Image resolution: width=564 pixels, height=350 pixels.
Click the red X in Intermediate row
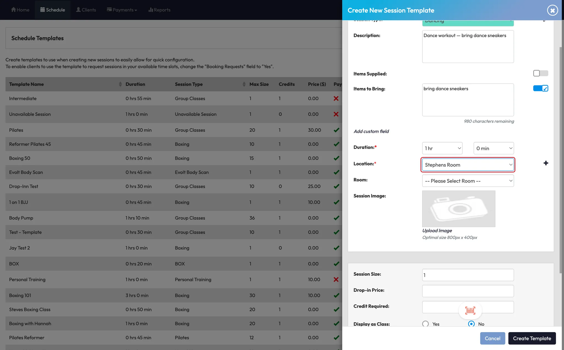click(336, 98)
